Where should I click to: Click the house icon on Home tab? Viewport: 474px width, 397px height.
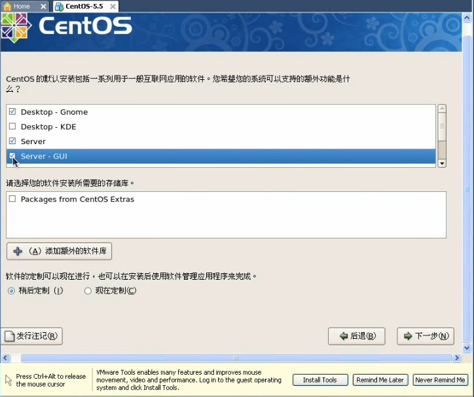[x=8, y=7]
